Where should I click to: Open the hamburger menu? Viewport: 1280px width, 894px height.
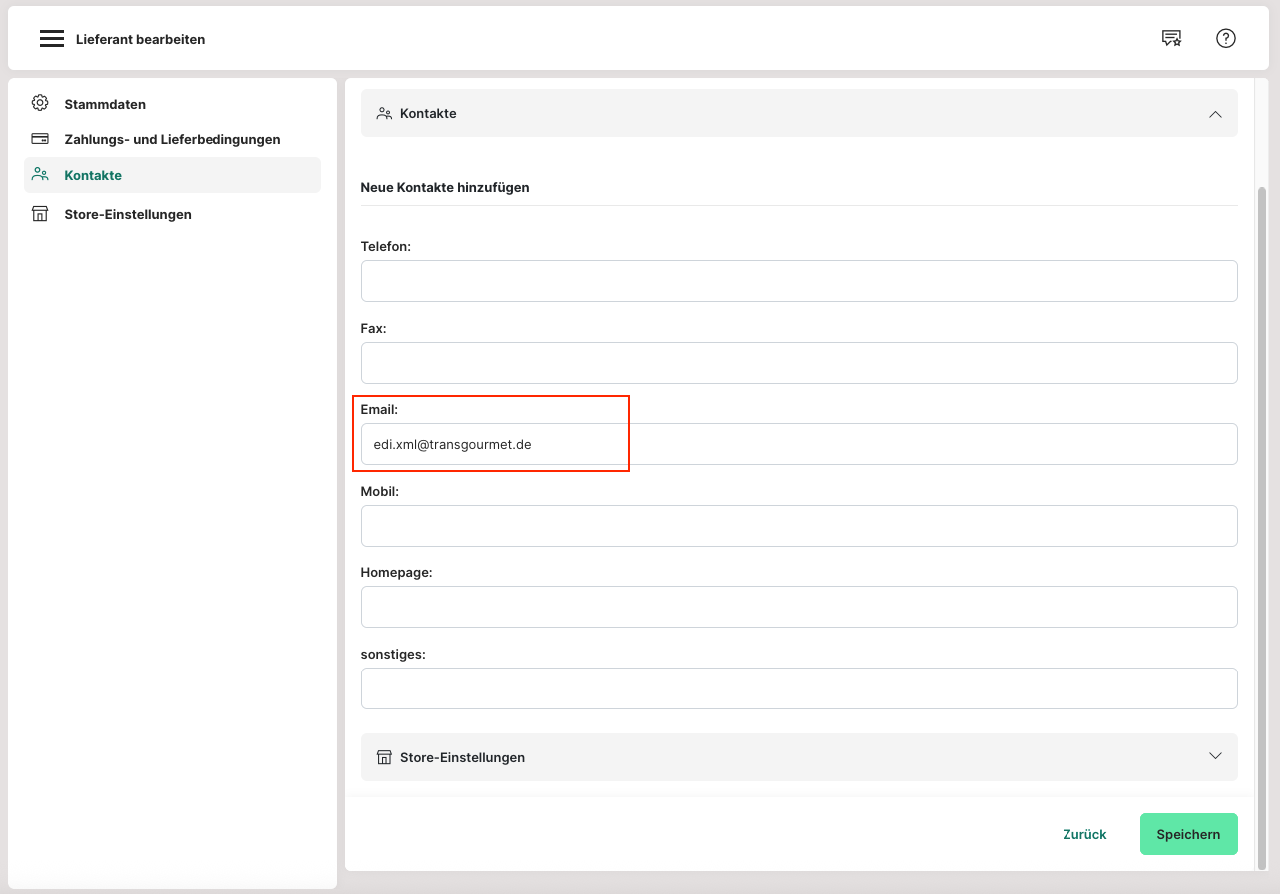[x=52, y=39]
